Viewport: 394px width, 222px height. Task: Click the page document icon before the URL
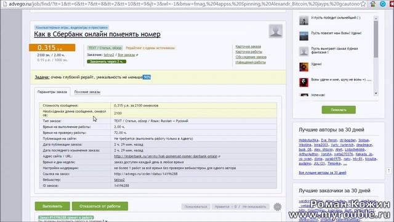click(4, 4)
